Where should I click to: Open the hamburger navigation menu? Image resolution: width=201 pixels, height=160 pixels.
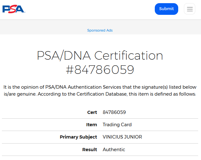tap(190, 9)
